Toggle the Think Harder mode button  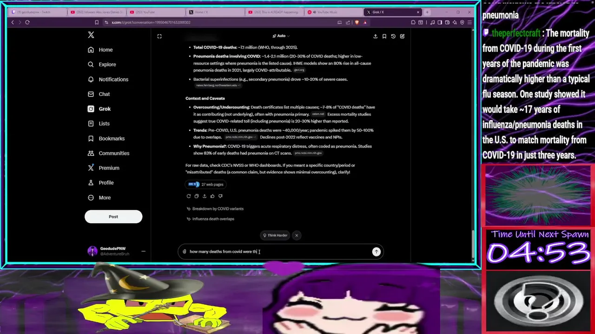[275, 235]
